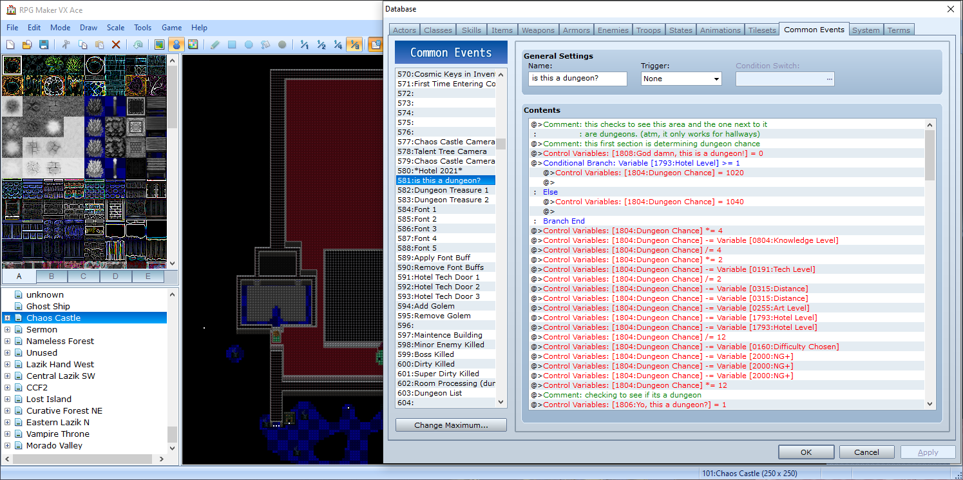Switch to the Tilesets database tab

tap(761, 30)
